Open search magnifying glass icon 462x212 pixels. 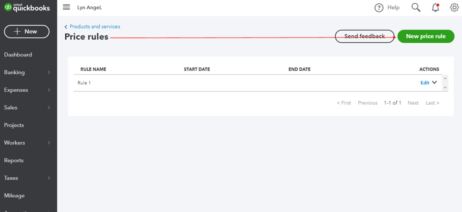click(x=416, y=7)
